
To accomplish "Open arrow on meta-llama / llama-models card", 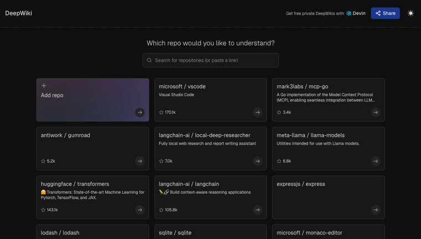I will [x=376, y=161].
